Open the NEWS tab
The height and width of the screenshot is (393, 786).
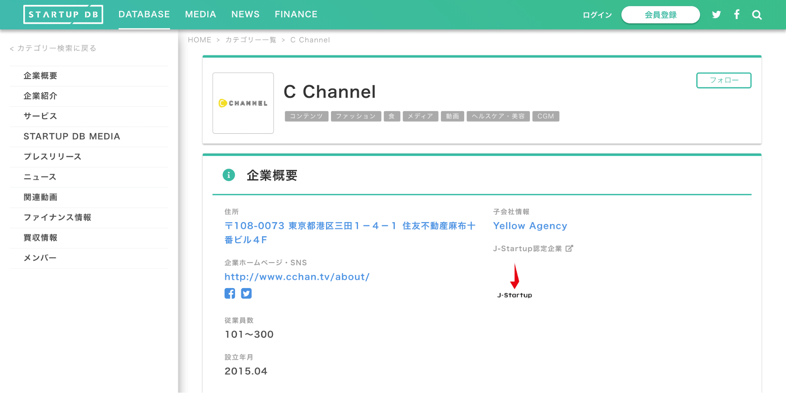tap(245, 15)
